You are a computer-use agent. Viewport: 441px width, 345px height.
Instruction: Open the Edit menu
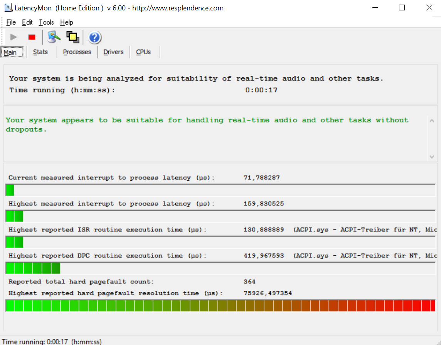point(27,22)
